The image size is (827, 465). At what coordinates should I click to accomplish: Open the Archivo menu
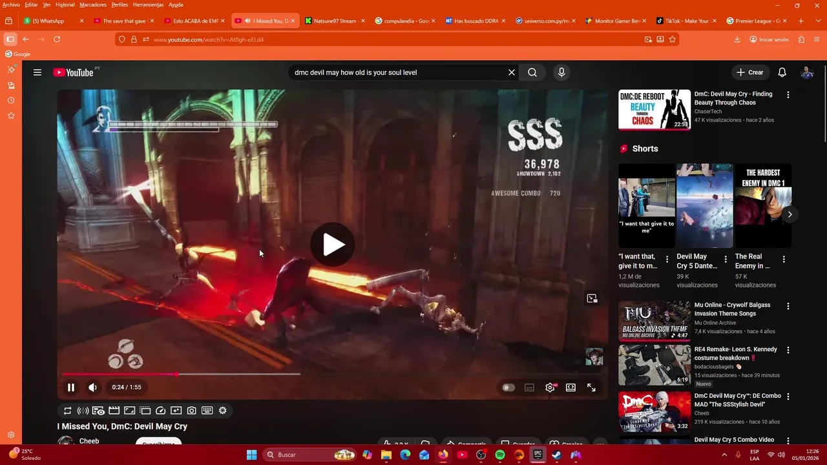(12, 5)
